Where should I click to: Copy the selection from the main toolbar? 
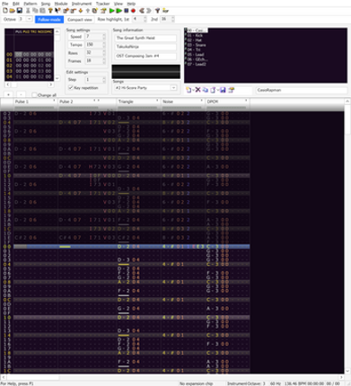(35, 11)
